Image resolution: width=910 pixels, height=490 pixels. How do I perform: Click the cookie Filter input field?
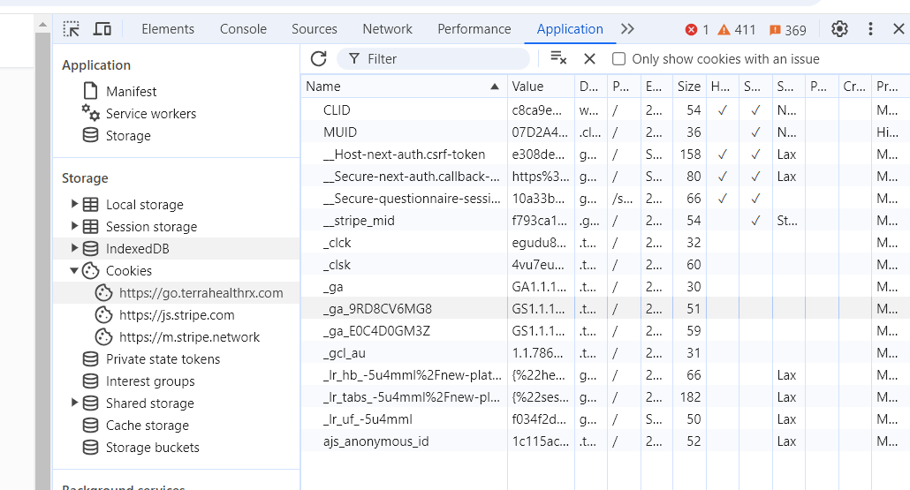tap(442, 59)
